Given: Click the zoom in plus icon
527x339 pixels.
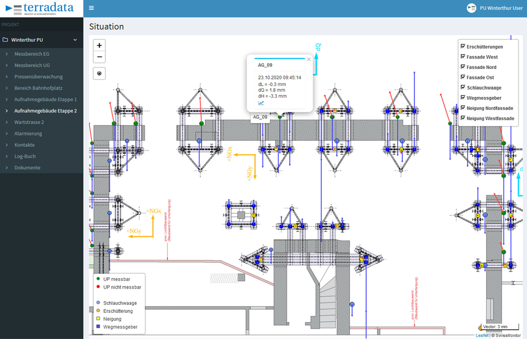Looking at the screenshot, I should point(99,45).
